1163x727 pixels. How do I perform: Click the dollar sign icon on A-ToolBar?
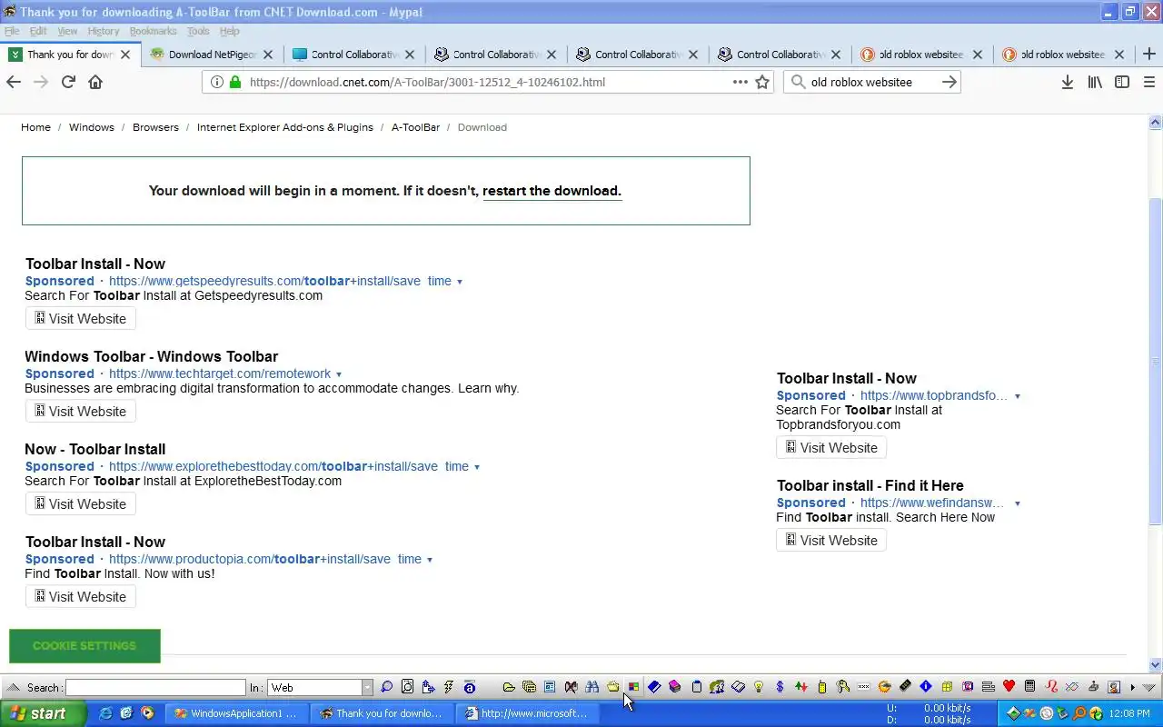(780, 687)
